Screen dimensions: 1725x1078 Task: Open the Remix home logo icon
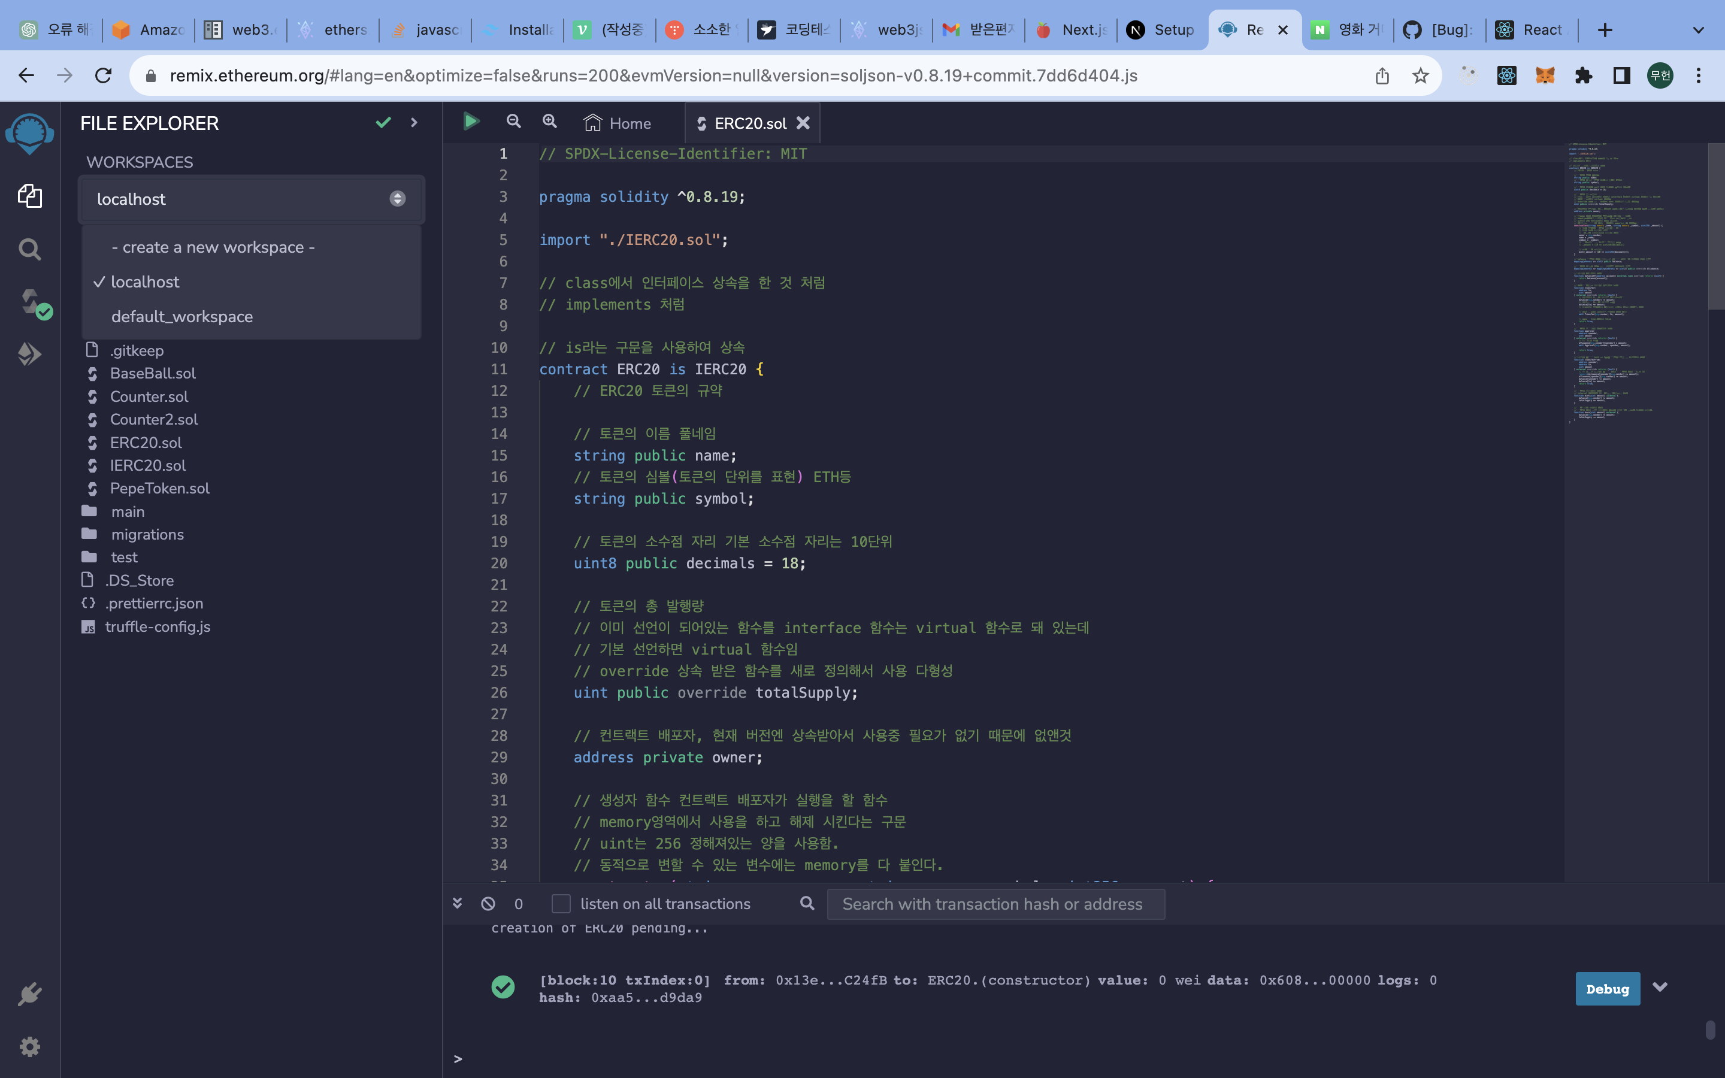point(29,134)
